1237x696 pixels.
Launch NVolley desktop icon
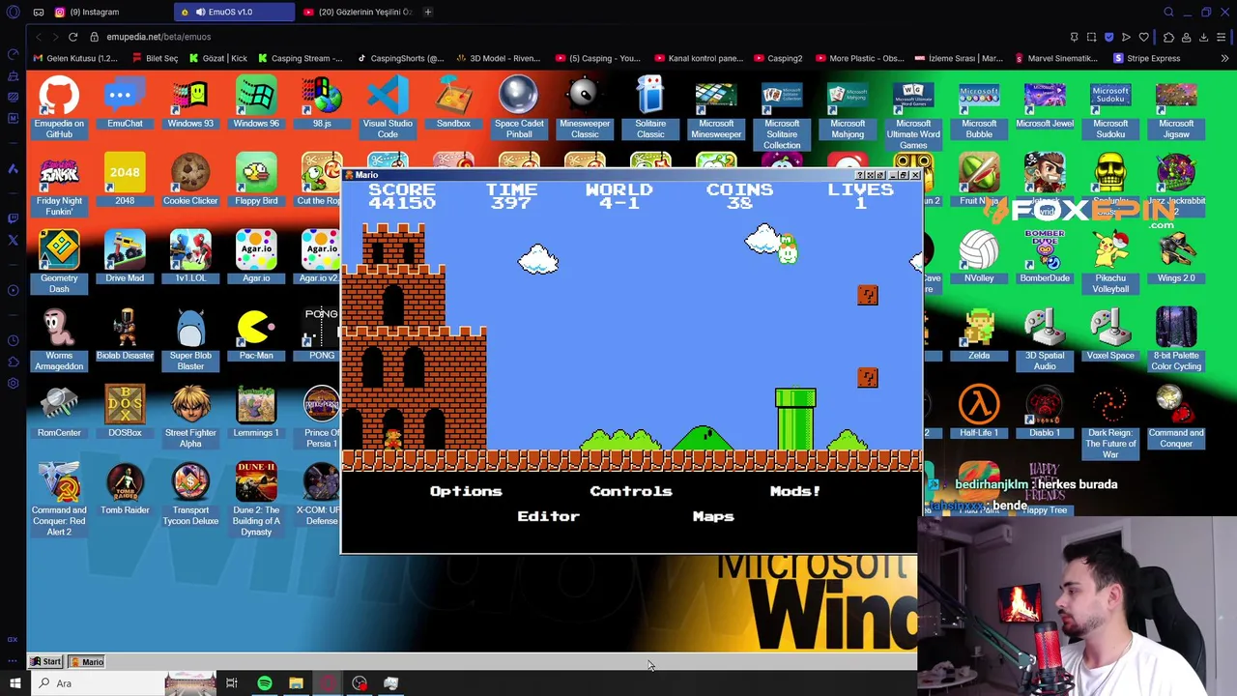pyautogui.click(x=979, y=256)
